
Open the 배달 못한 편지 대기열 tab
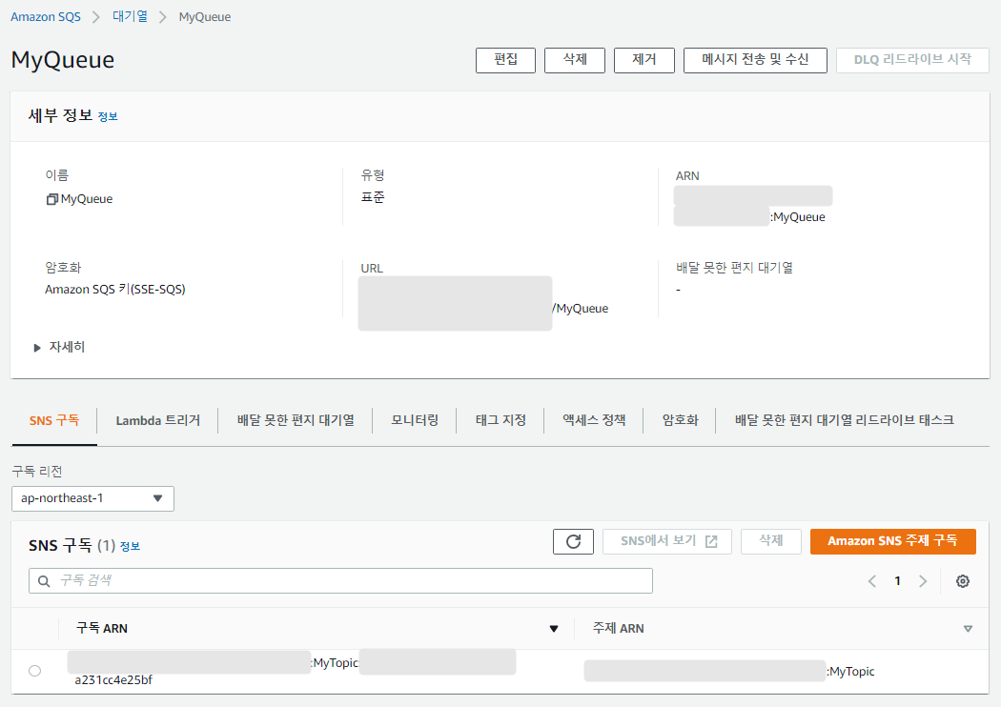296,420
